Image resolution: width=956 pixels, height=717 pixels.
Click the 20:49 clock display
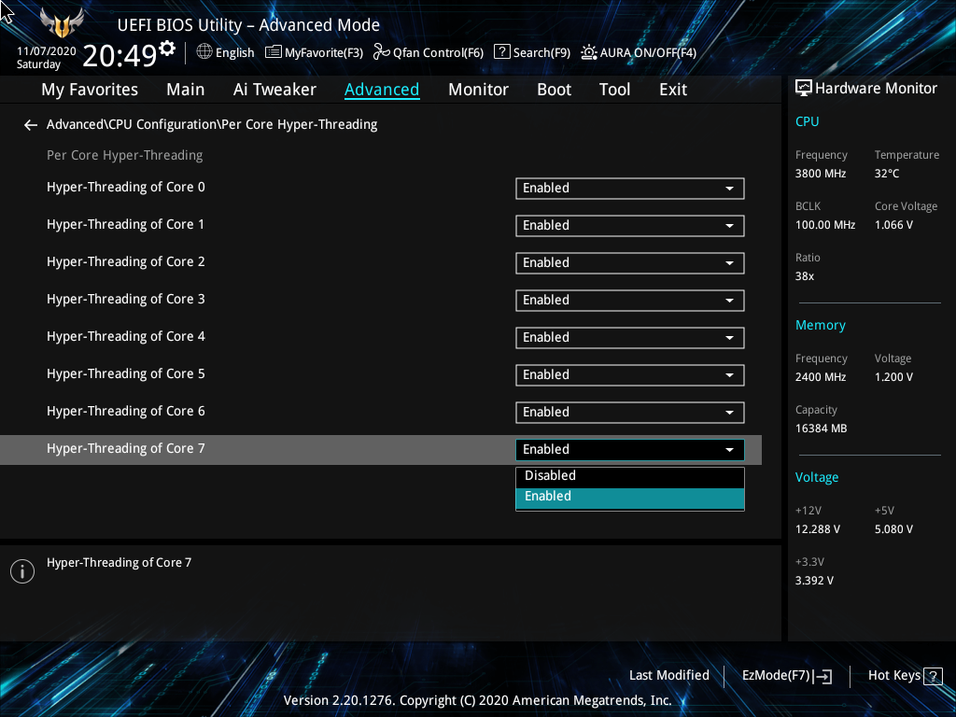click(119, 55)
